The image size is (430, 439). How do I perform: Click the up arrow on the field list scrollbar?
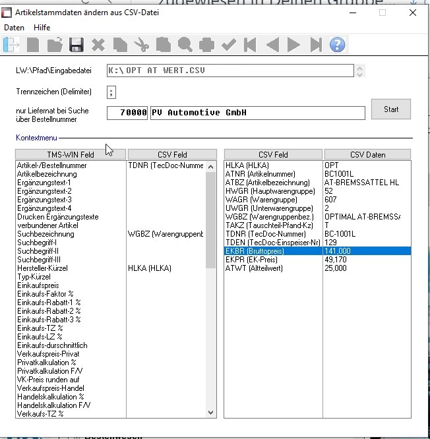tap(210, 167)
